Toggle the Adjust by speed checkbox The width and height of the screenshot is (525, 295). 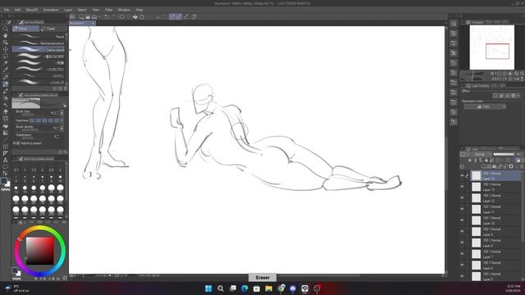point(18,143)
